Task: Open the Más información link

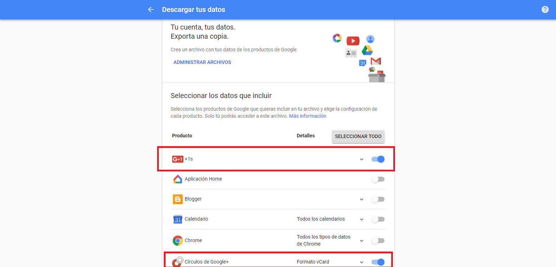Action: 308,116
